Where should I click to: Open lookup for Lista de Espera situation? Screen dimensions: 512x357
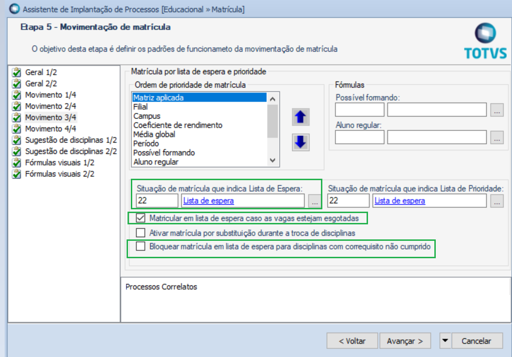click(x=314, y=201)
